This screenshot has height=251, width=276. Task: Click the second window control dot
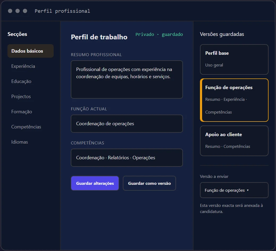[18, 11]
